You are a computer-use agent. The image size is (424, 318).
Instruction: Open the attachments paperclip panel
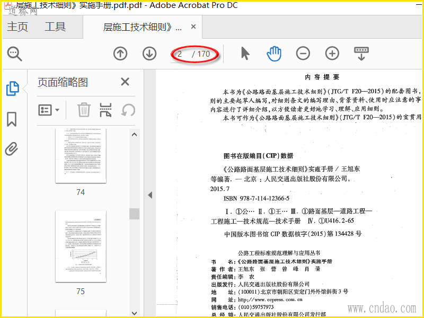click(x=12, y=149)
